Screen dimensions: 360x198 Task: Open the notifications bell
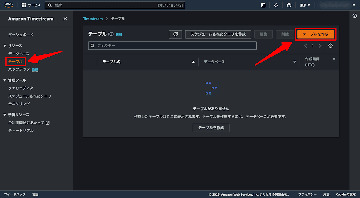[276, 5]
